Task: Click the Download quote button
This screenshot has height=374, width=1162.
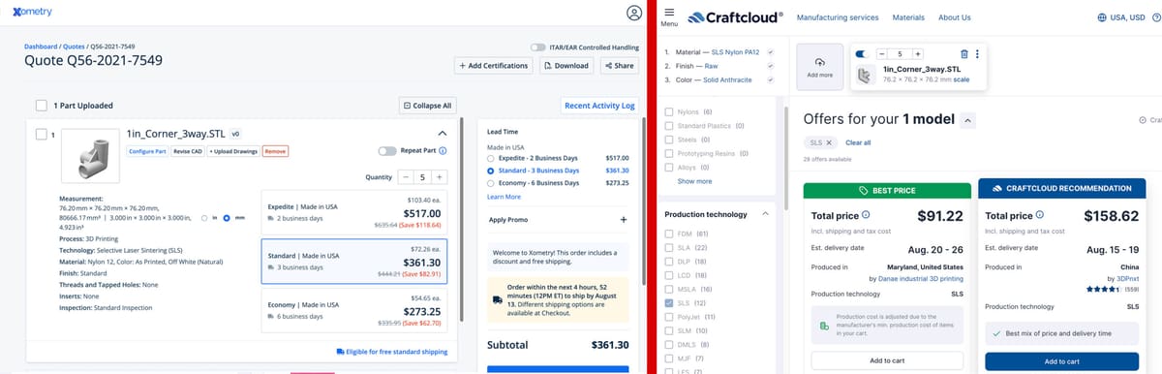Action: (565, 66)
